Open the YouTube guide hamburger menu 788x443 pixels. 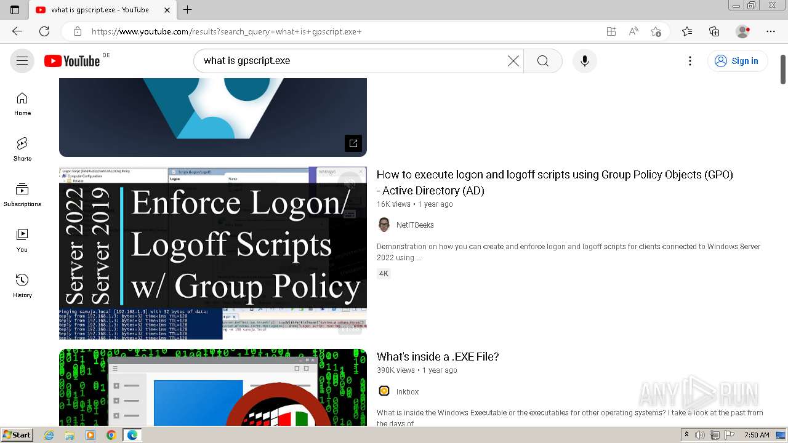click(22, 61)
